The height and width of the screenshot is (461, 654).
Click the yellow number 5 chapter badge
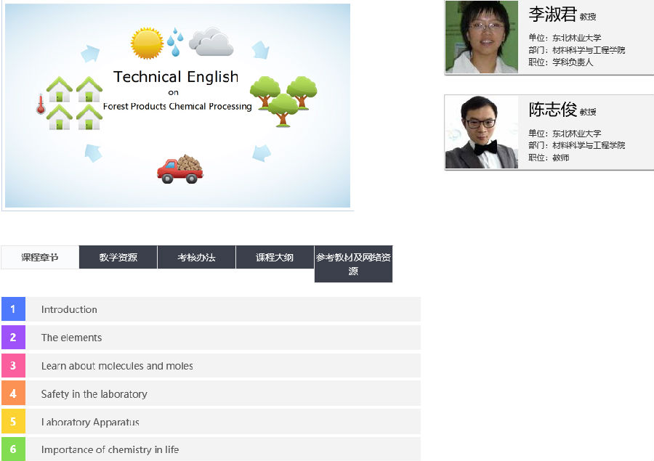point(13,422)
